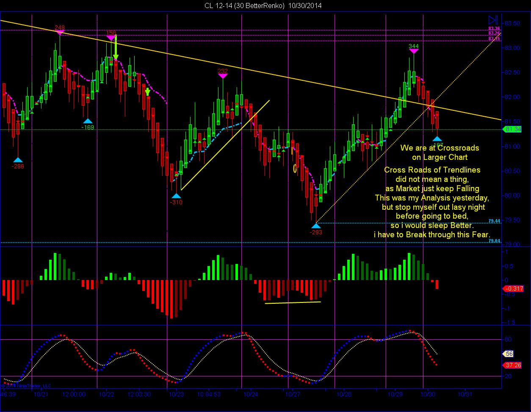Select the 'We are at Crossroads' annotation text
Screen dimensions: 531x412
point(440,148)
